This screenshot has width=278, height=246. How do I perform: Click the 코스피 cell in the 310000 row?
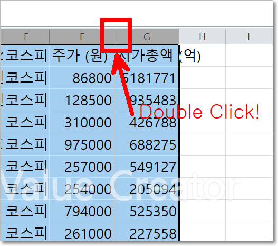click(x=26, y=122)
